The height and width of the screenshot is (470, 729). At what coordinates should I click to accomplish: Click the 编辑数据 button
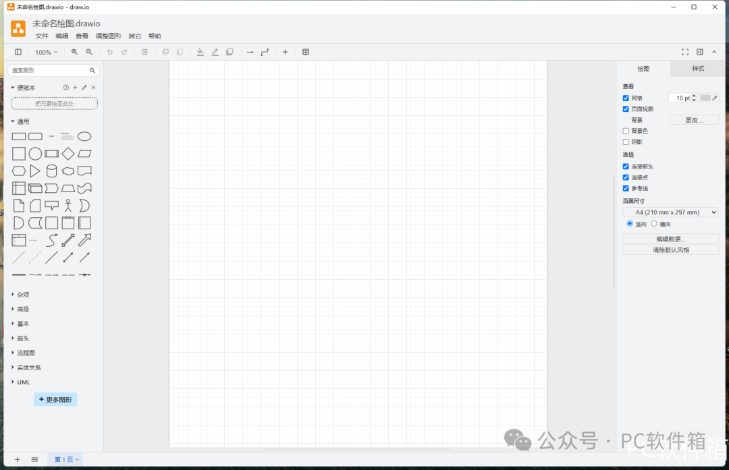pyautogui.click(x=670, y=239)
